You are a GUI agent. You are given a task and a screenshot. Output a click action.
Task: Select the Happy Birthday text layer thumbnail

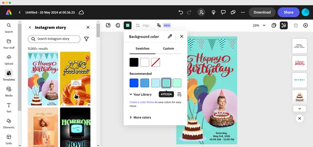300,63
